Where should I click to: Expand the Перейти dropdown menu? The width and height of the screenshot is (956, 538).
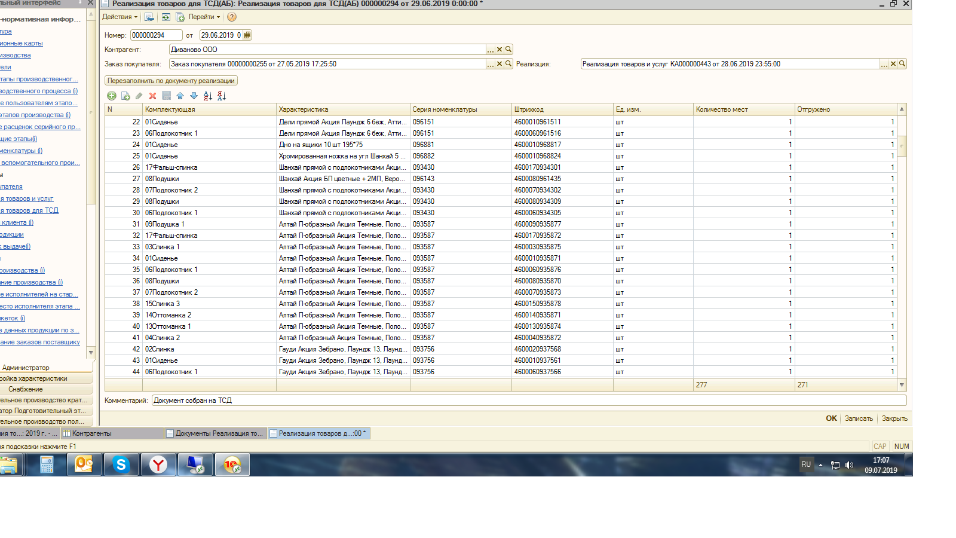(x=204, y=17)
